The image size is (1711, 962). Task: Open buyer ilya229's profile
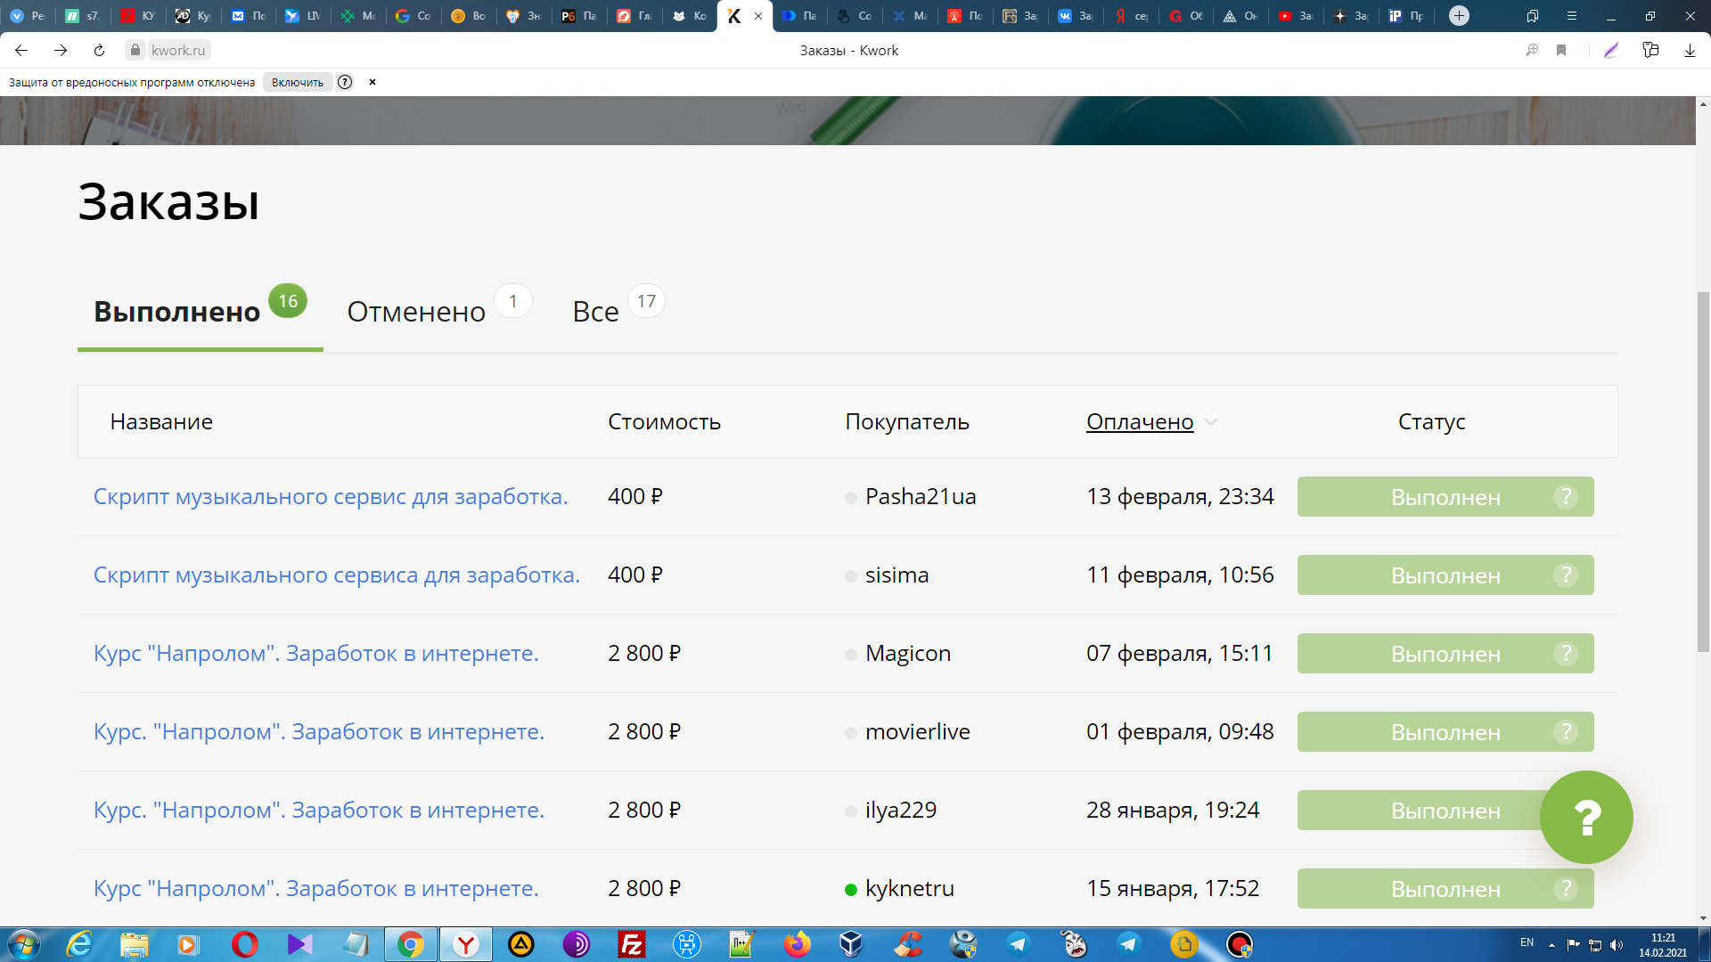pyautogui.click(x=901, y=811)
